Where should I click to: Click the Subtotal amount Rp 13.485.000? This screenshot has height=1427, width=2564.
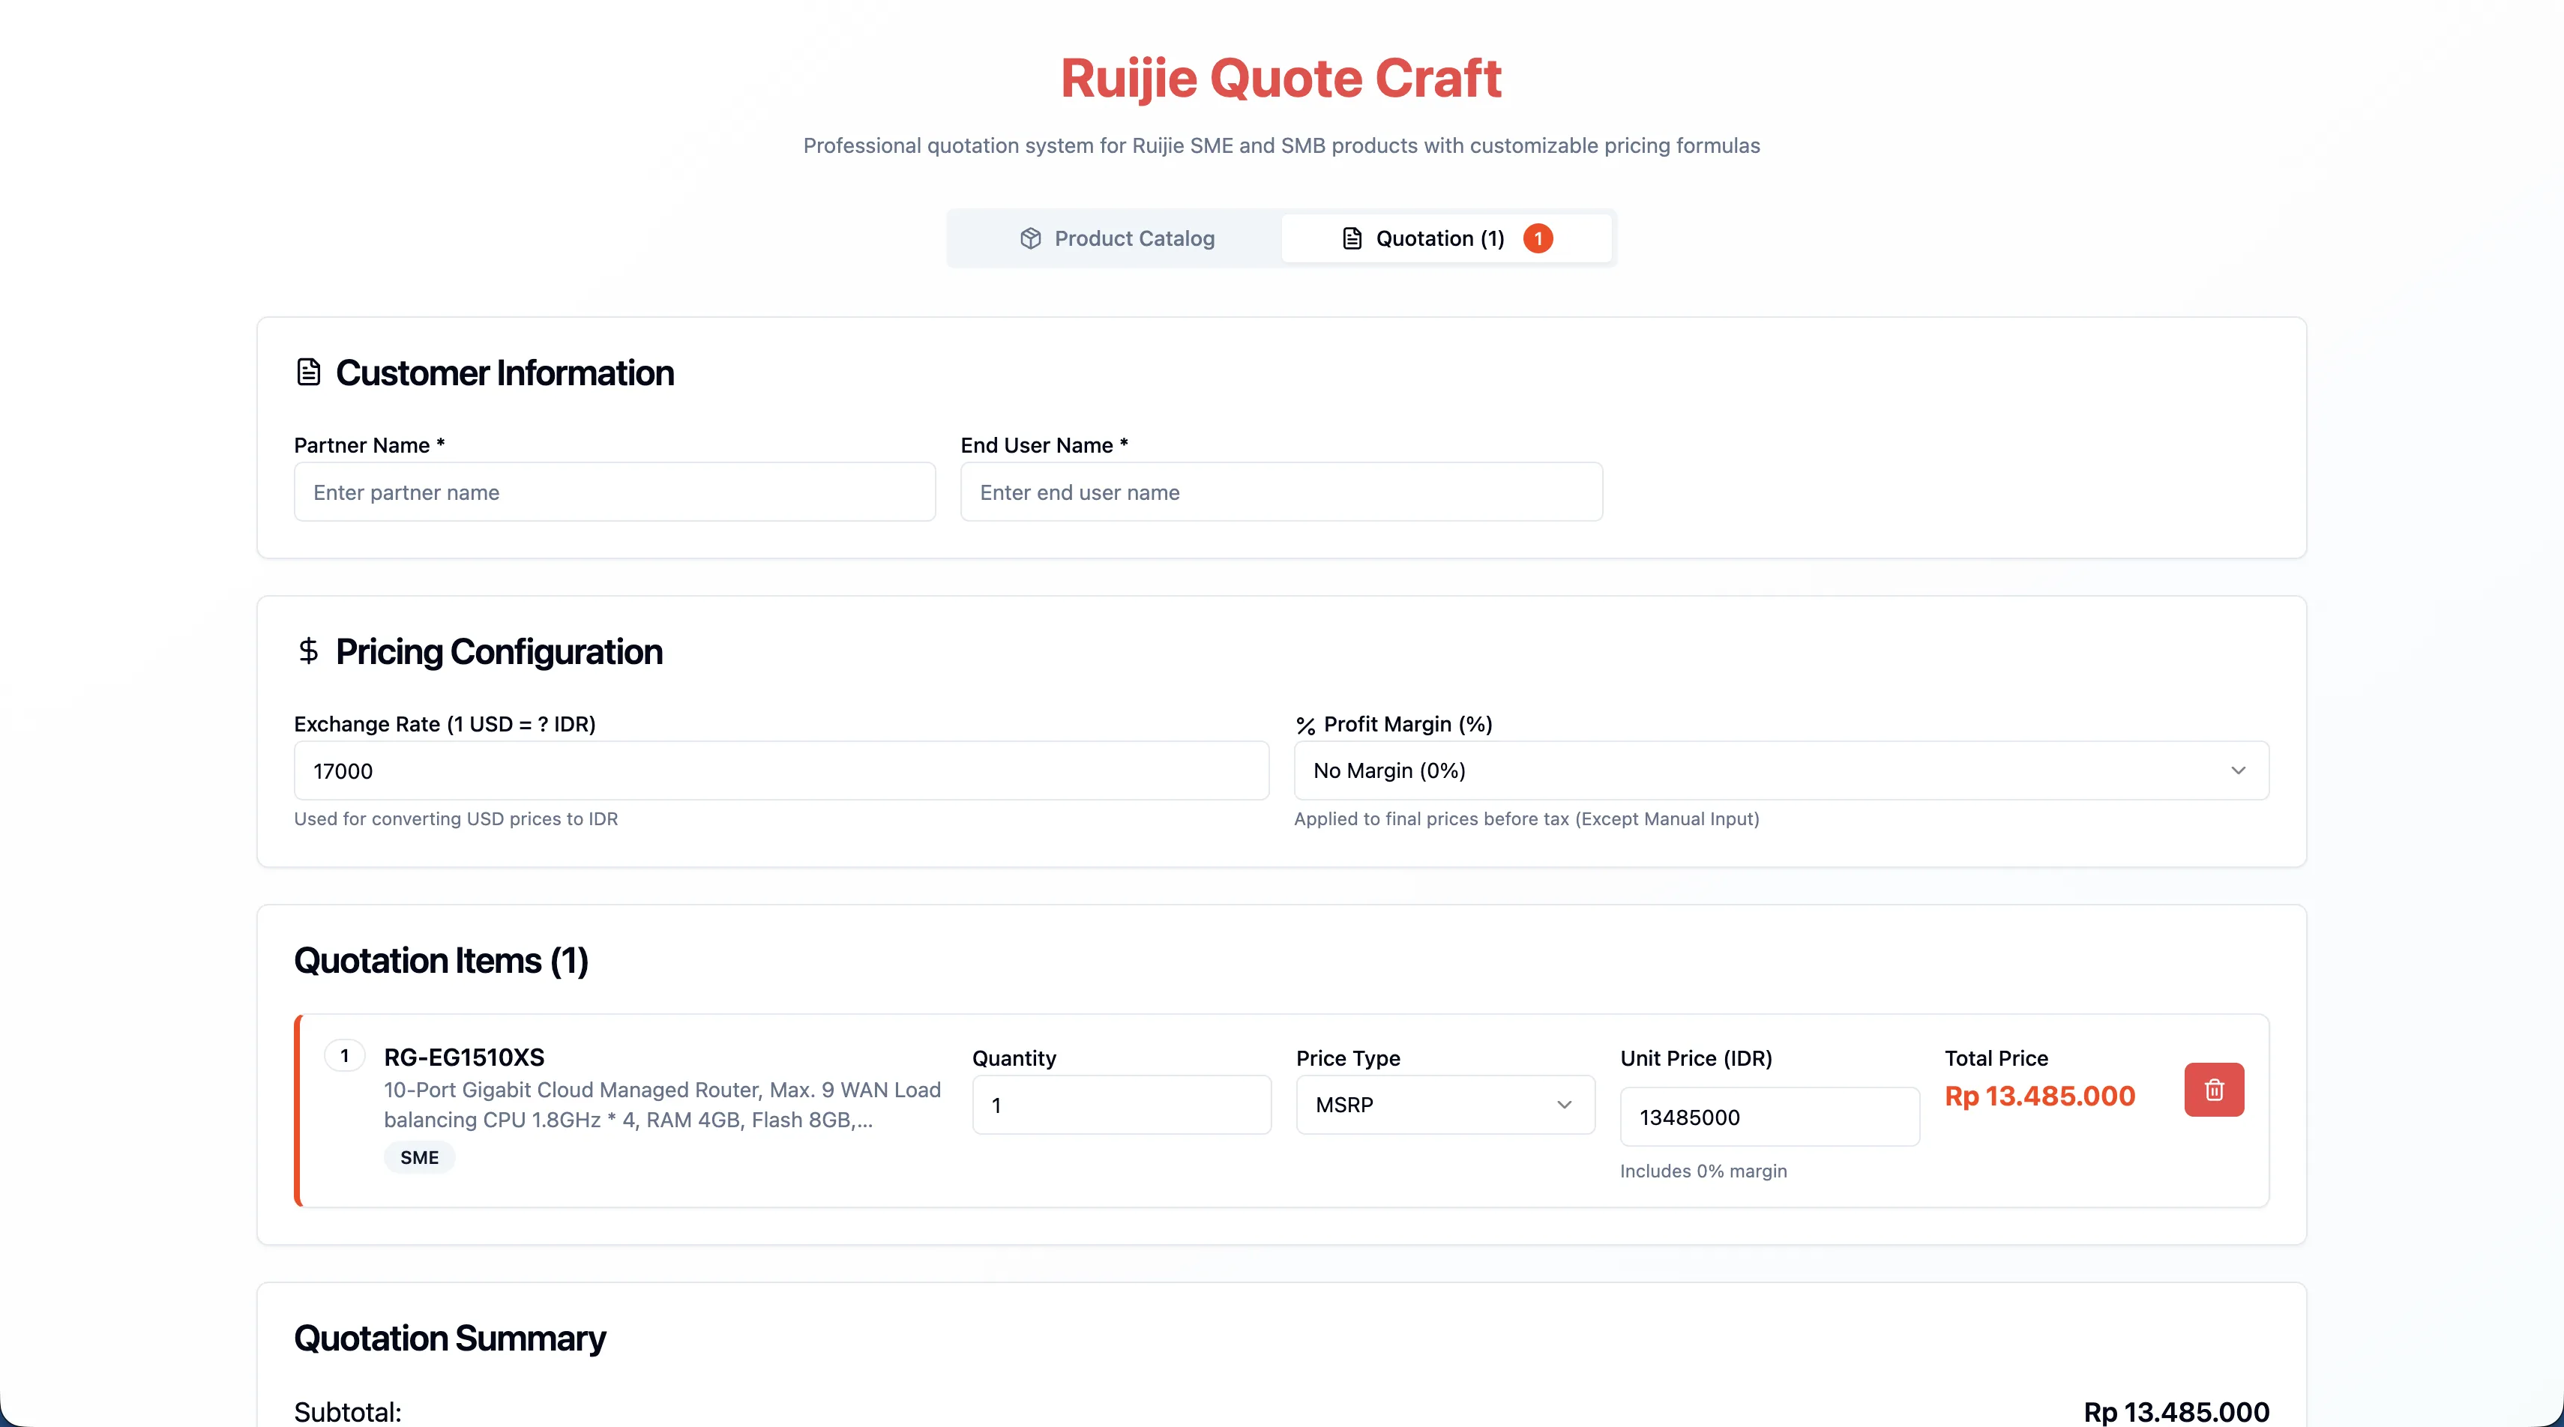pos(2176,1411)
